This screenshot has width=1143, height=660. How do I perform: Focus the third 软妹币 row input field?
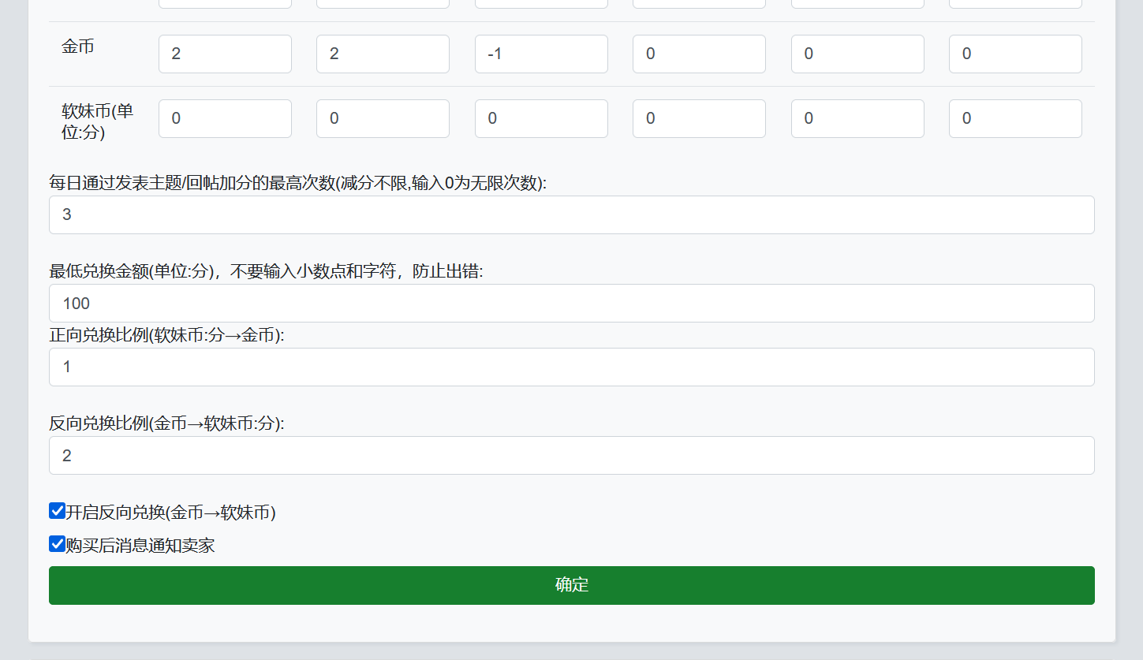[541, 118]
